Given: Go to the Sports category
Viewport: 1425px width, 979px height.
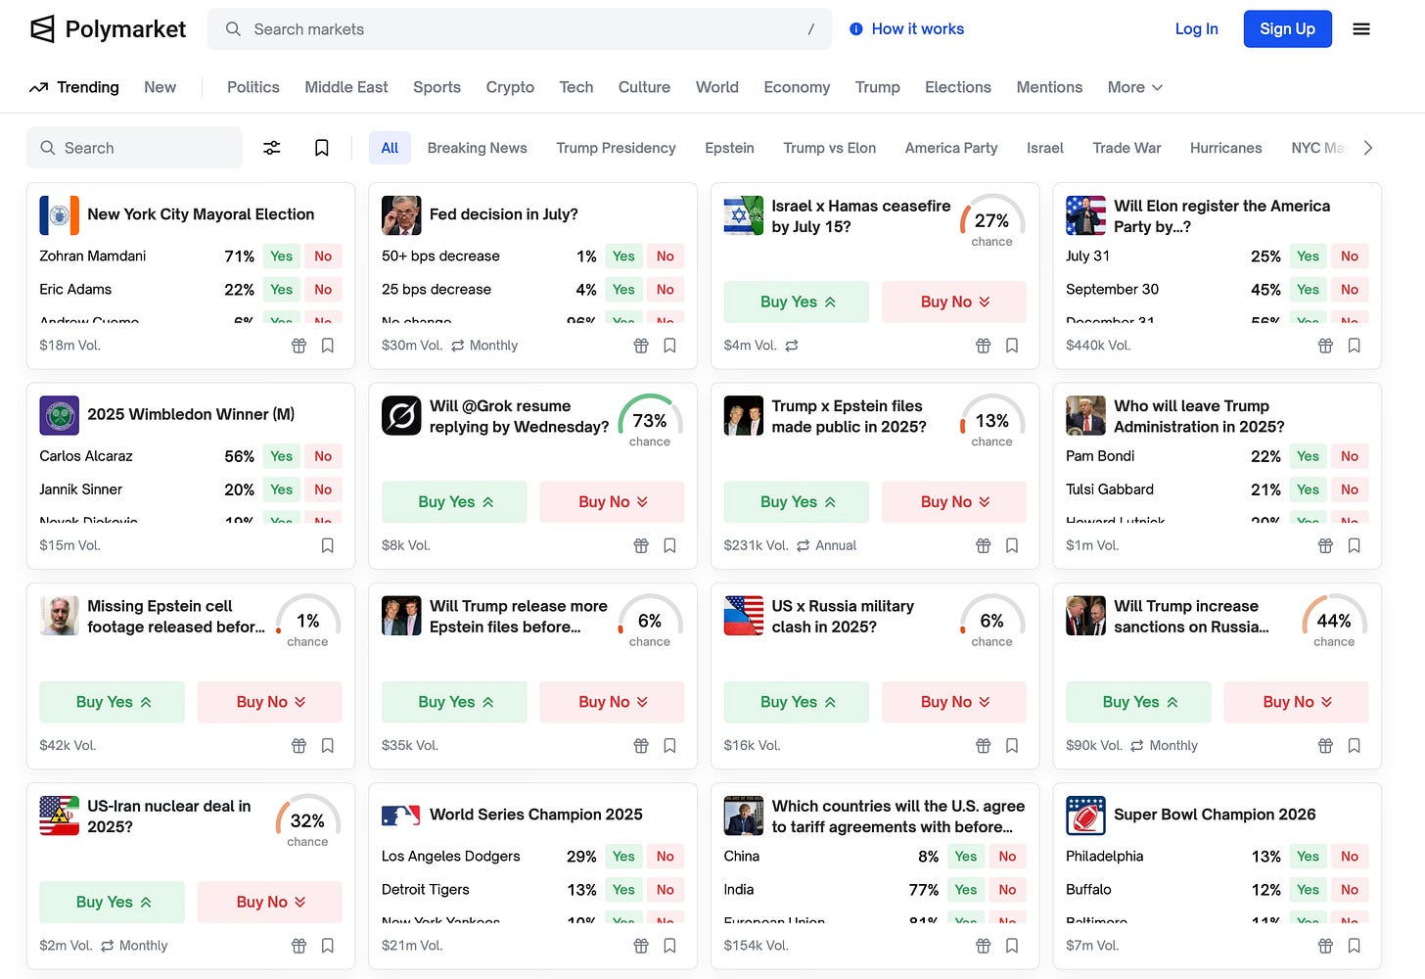Looking at the screenshot, I should (437, 87).
